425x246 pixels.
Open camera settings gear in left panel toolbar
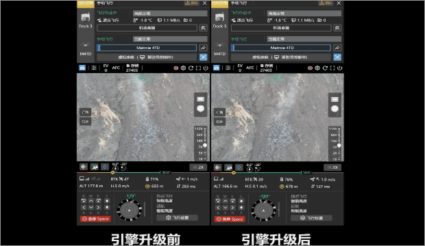184,68
